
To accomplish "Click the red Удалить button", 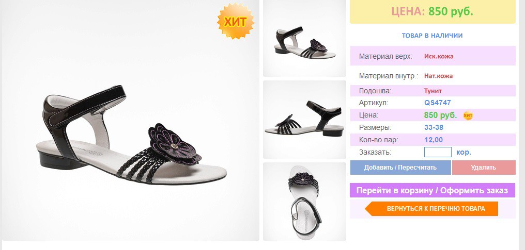I will [x=484, y=168].
